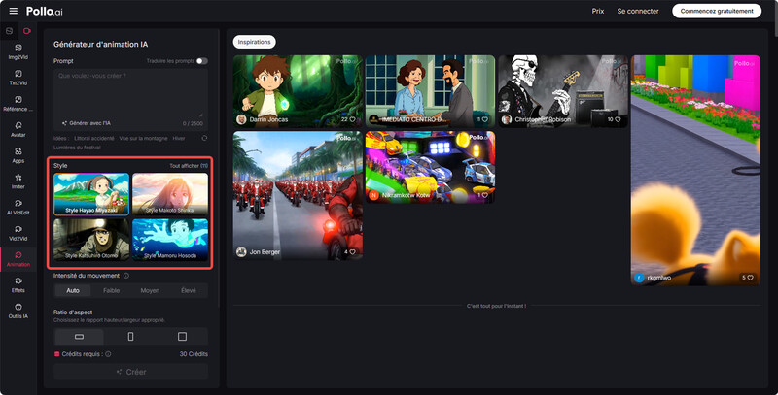Refresh the prompt idea suggestions
Image resolution: width=778 pixels, height=395 pixels.
(x=204, y=138)
